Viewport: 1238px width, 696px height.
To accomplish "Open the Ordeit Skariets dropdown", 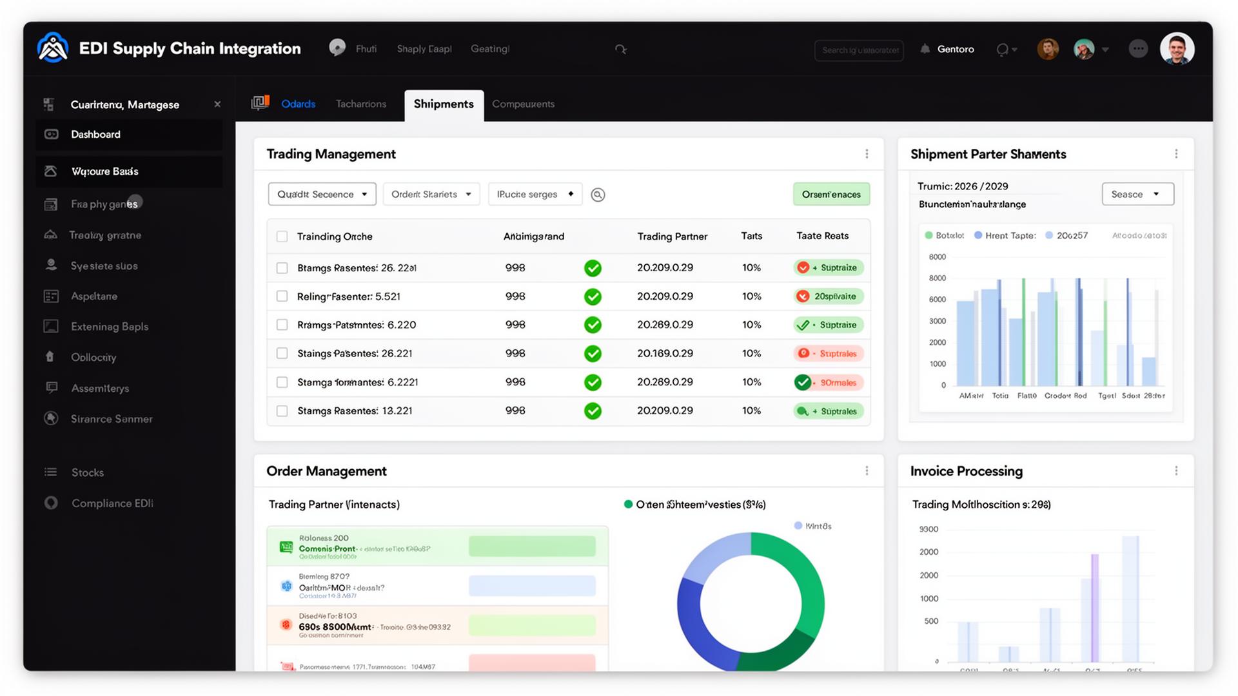I will 431,194.
